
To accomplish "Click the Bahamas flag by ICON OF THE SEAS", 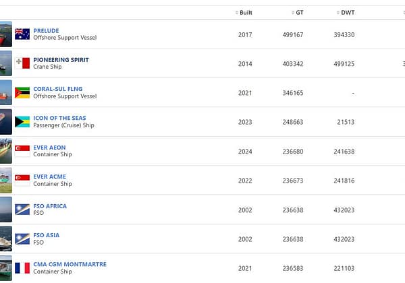I will [22, 122].
